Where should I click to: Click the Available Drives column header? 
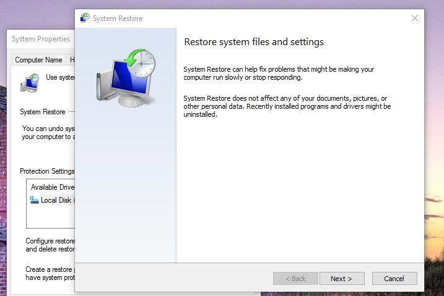tap(52, 187)
